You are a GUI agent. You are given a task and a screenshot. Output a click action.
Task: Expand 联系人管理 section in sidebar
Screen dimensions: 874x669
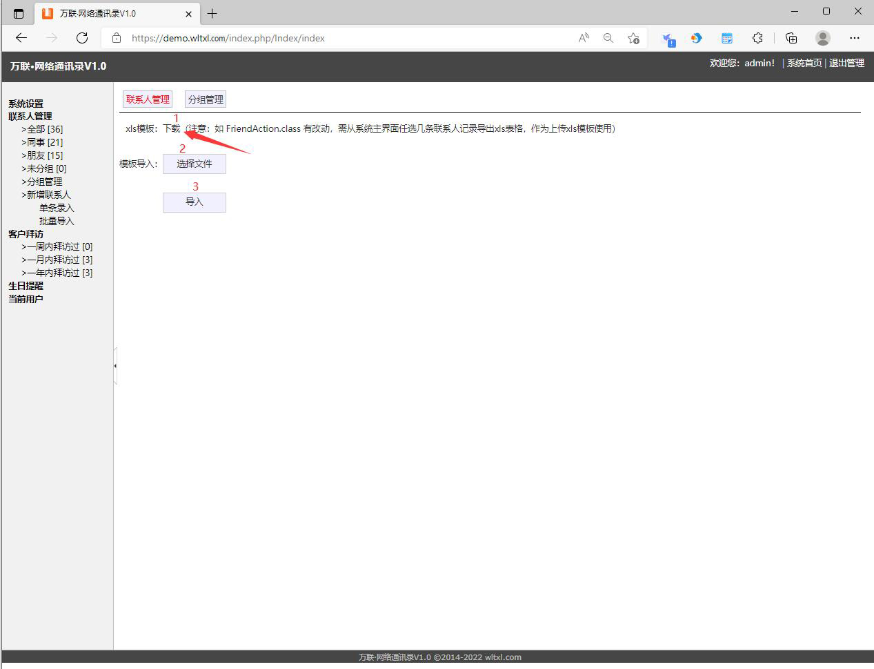pos(30,116)
